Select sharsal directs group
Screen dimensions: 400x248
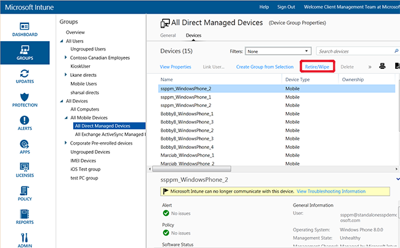[x=85, y=92]
